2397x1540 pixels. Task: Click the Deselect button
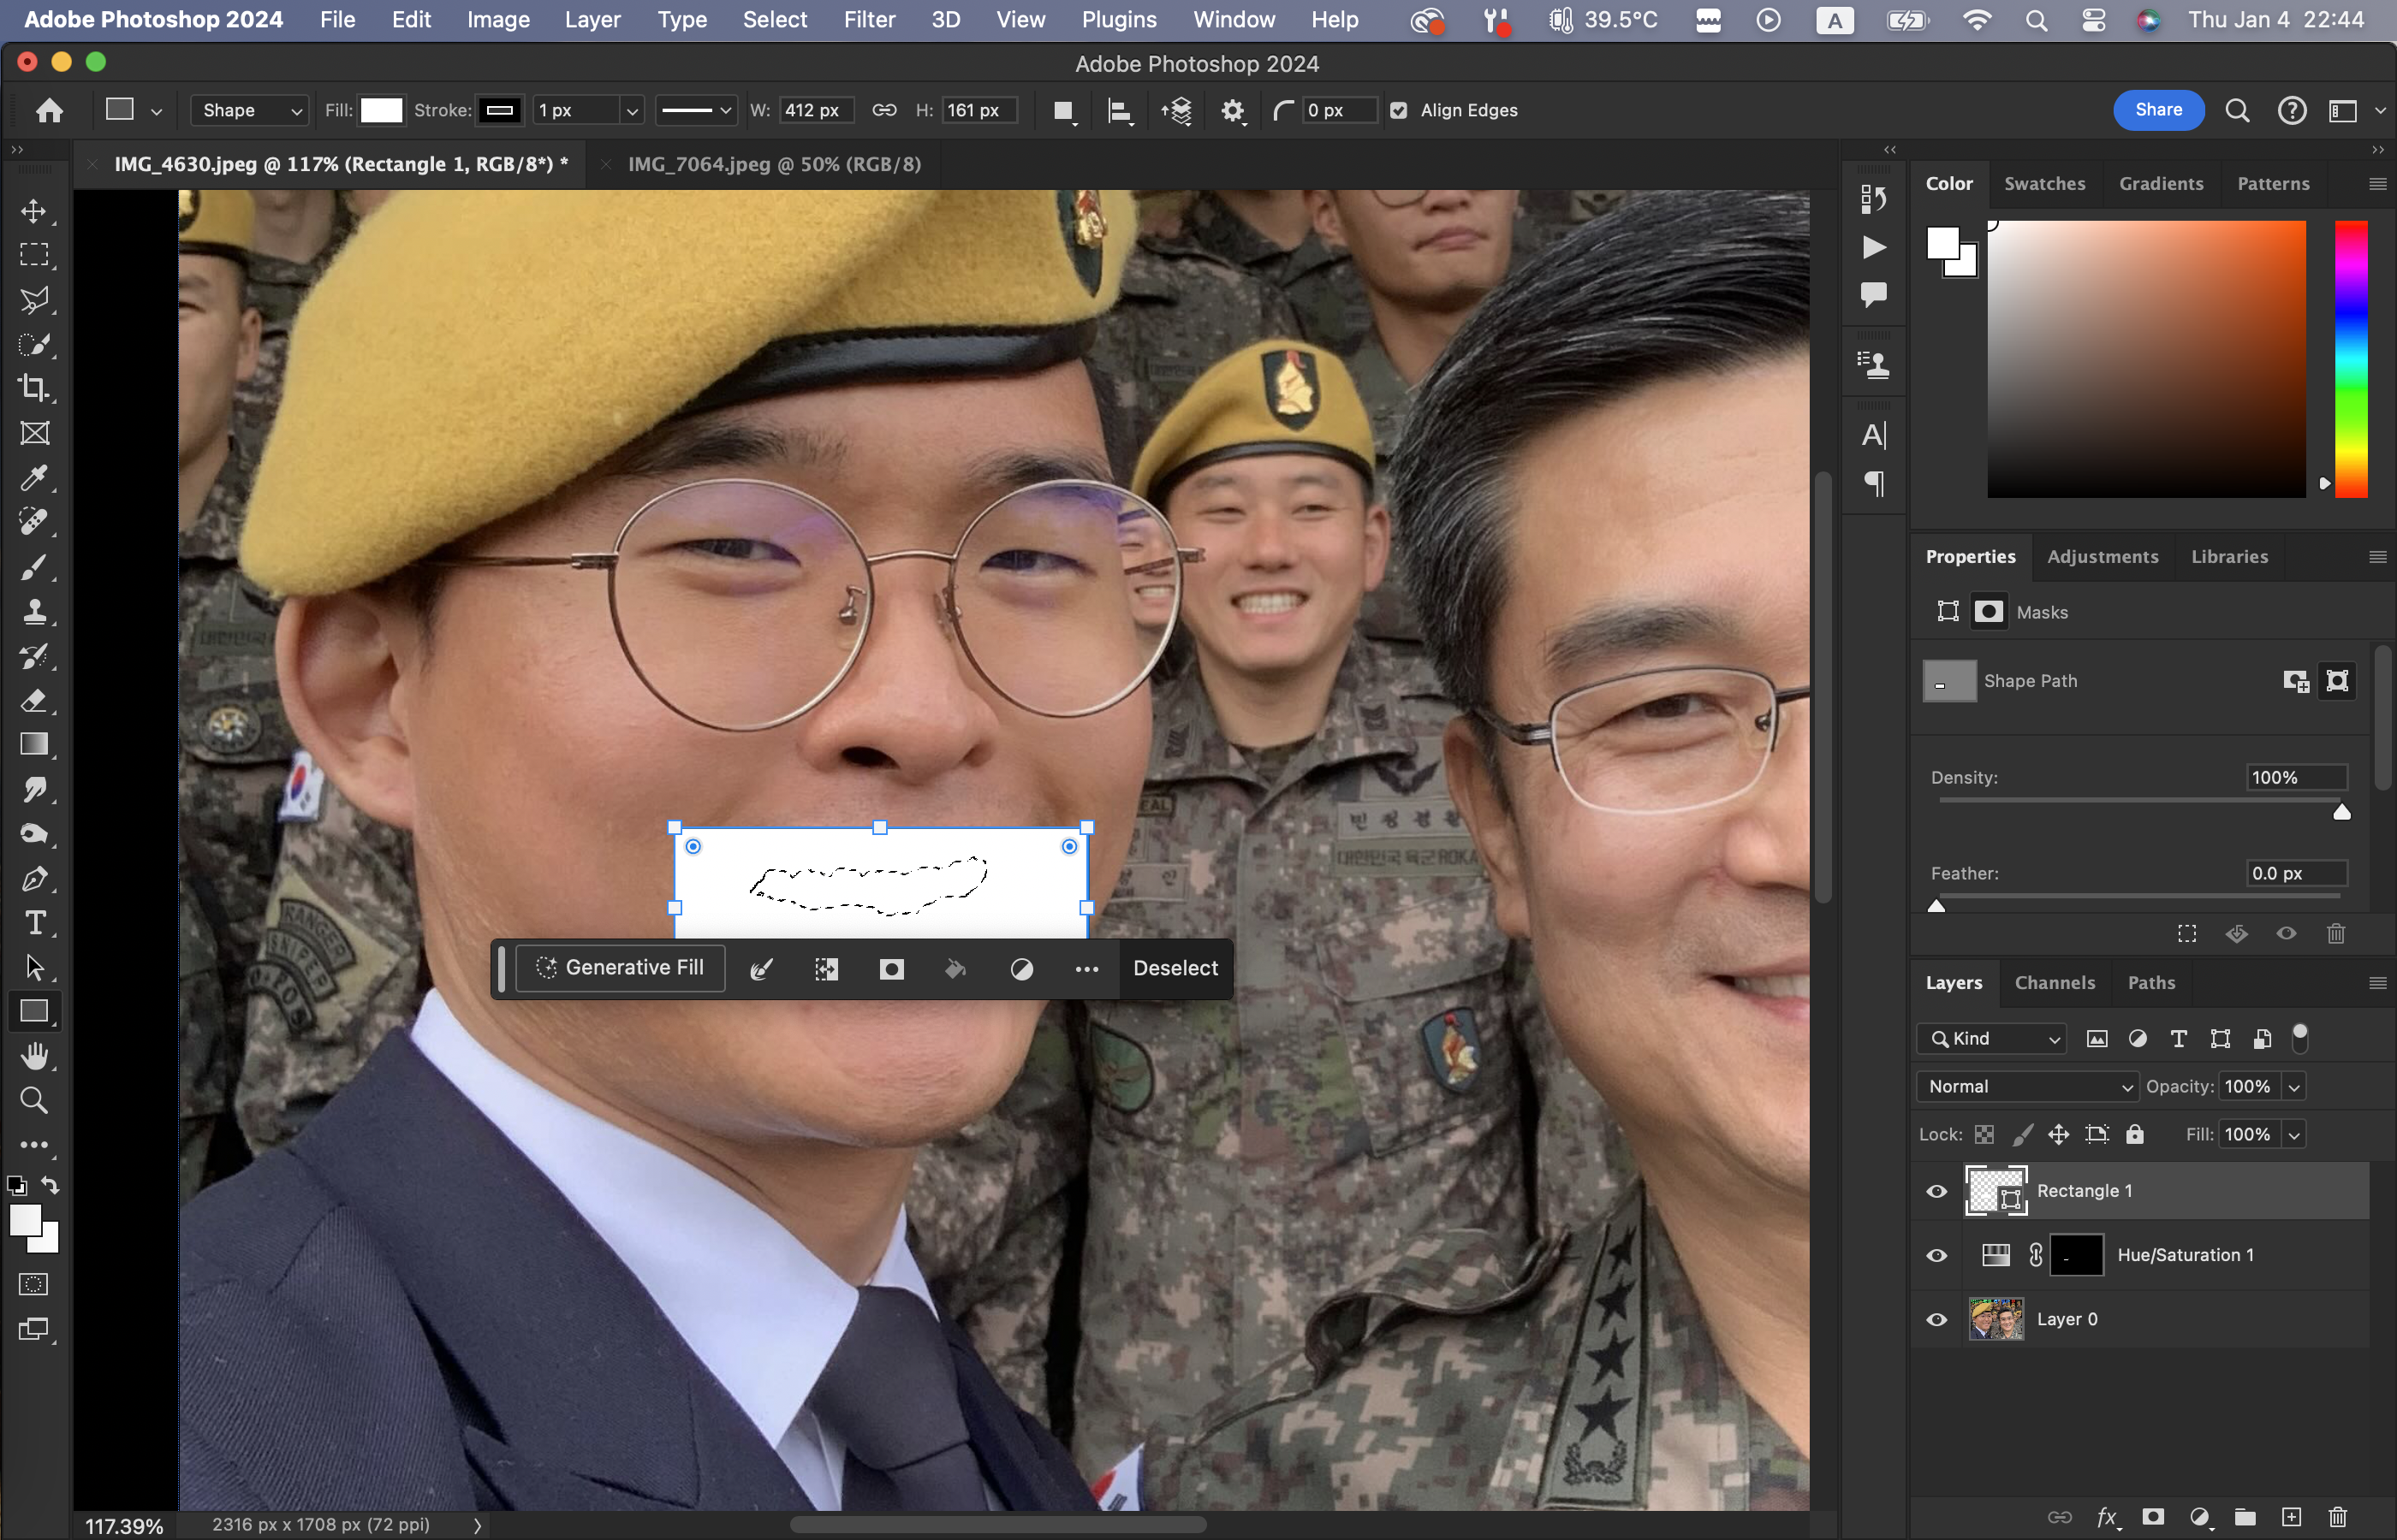tap(1175, 968)
